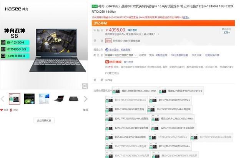Click the 限购 promotion tag
This screenshot has width=246, height=158.
click(x=108, y=41)
